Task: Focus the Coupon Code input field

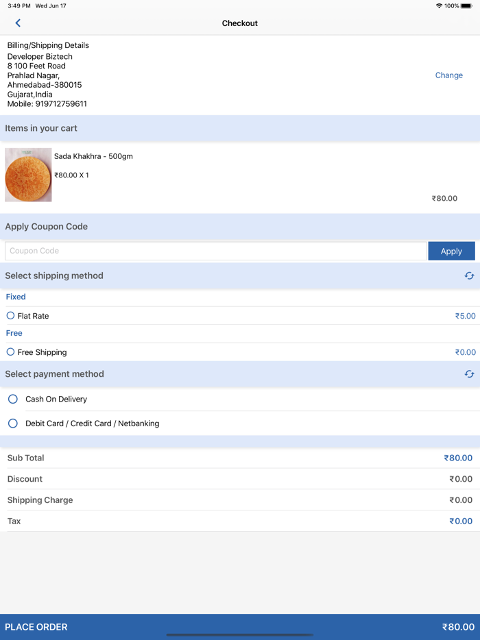Action: 215,251
